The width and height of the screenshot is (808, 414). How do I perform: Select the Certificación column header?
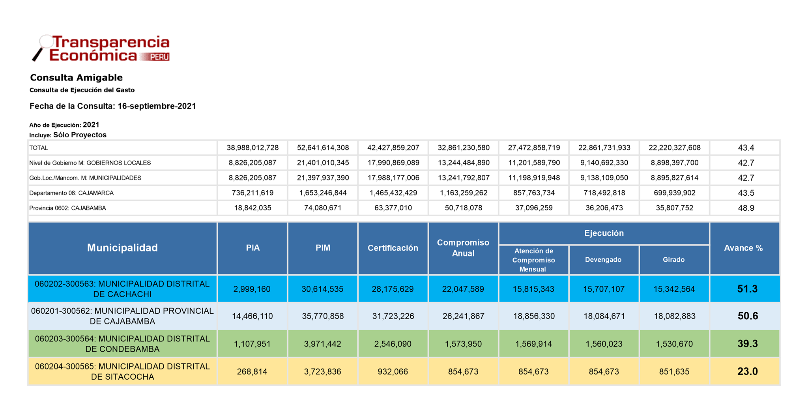coord(393,248)
